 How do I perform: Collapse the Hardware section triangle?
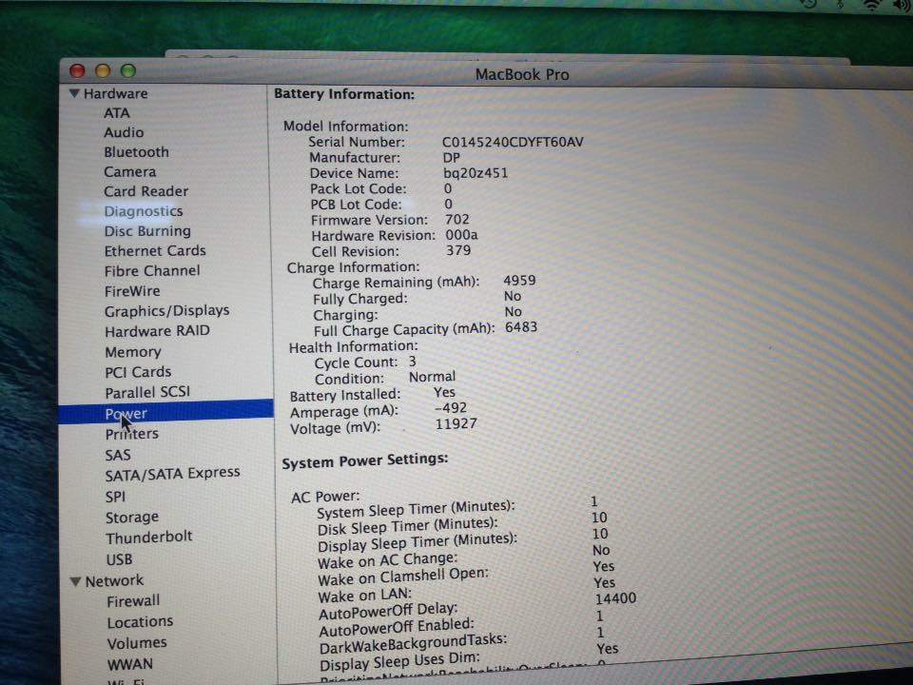[x=74, y=93]
